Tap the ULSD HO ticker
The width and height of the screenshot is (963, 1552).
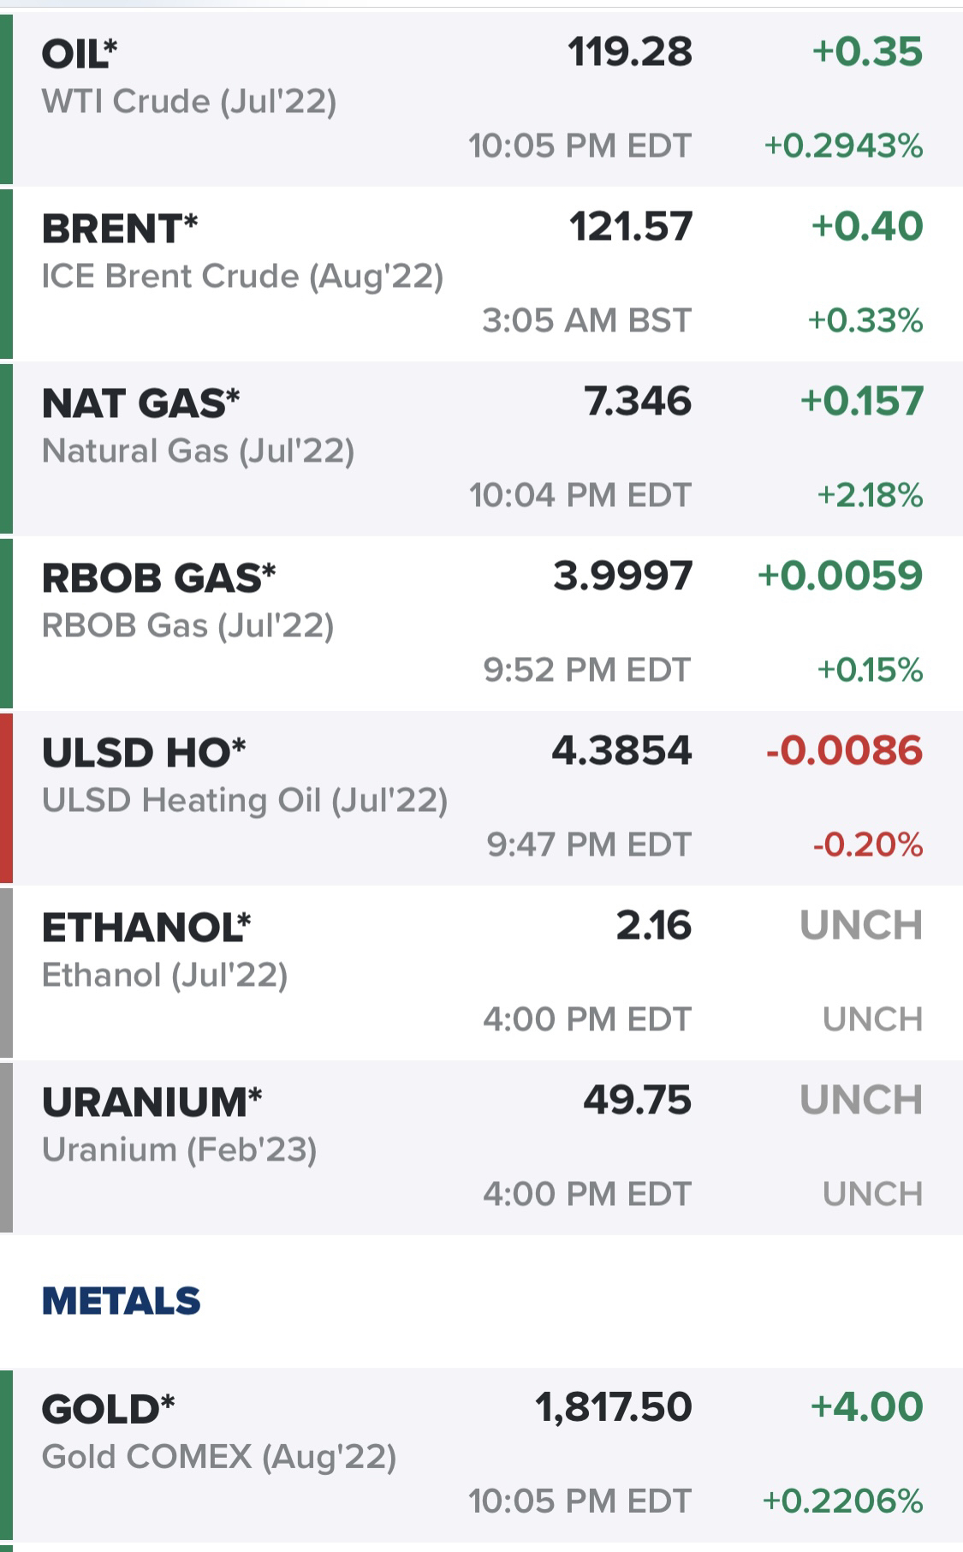pos(144,752)
